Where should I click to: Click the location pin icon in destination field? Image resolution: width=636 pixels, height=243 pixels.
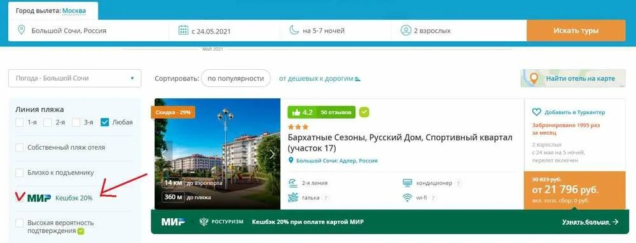pos(22,30)
